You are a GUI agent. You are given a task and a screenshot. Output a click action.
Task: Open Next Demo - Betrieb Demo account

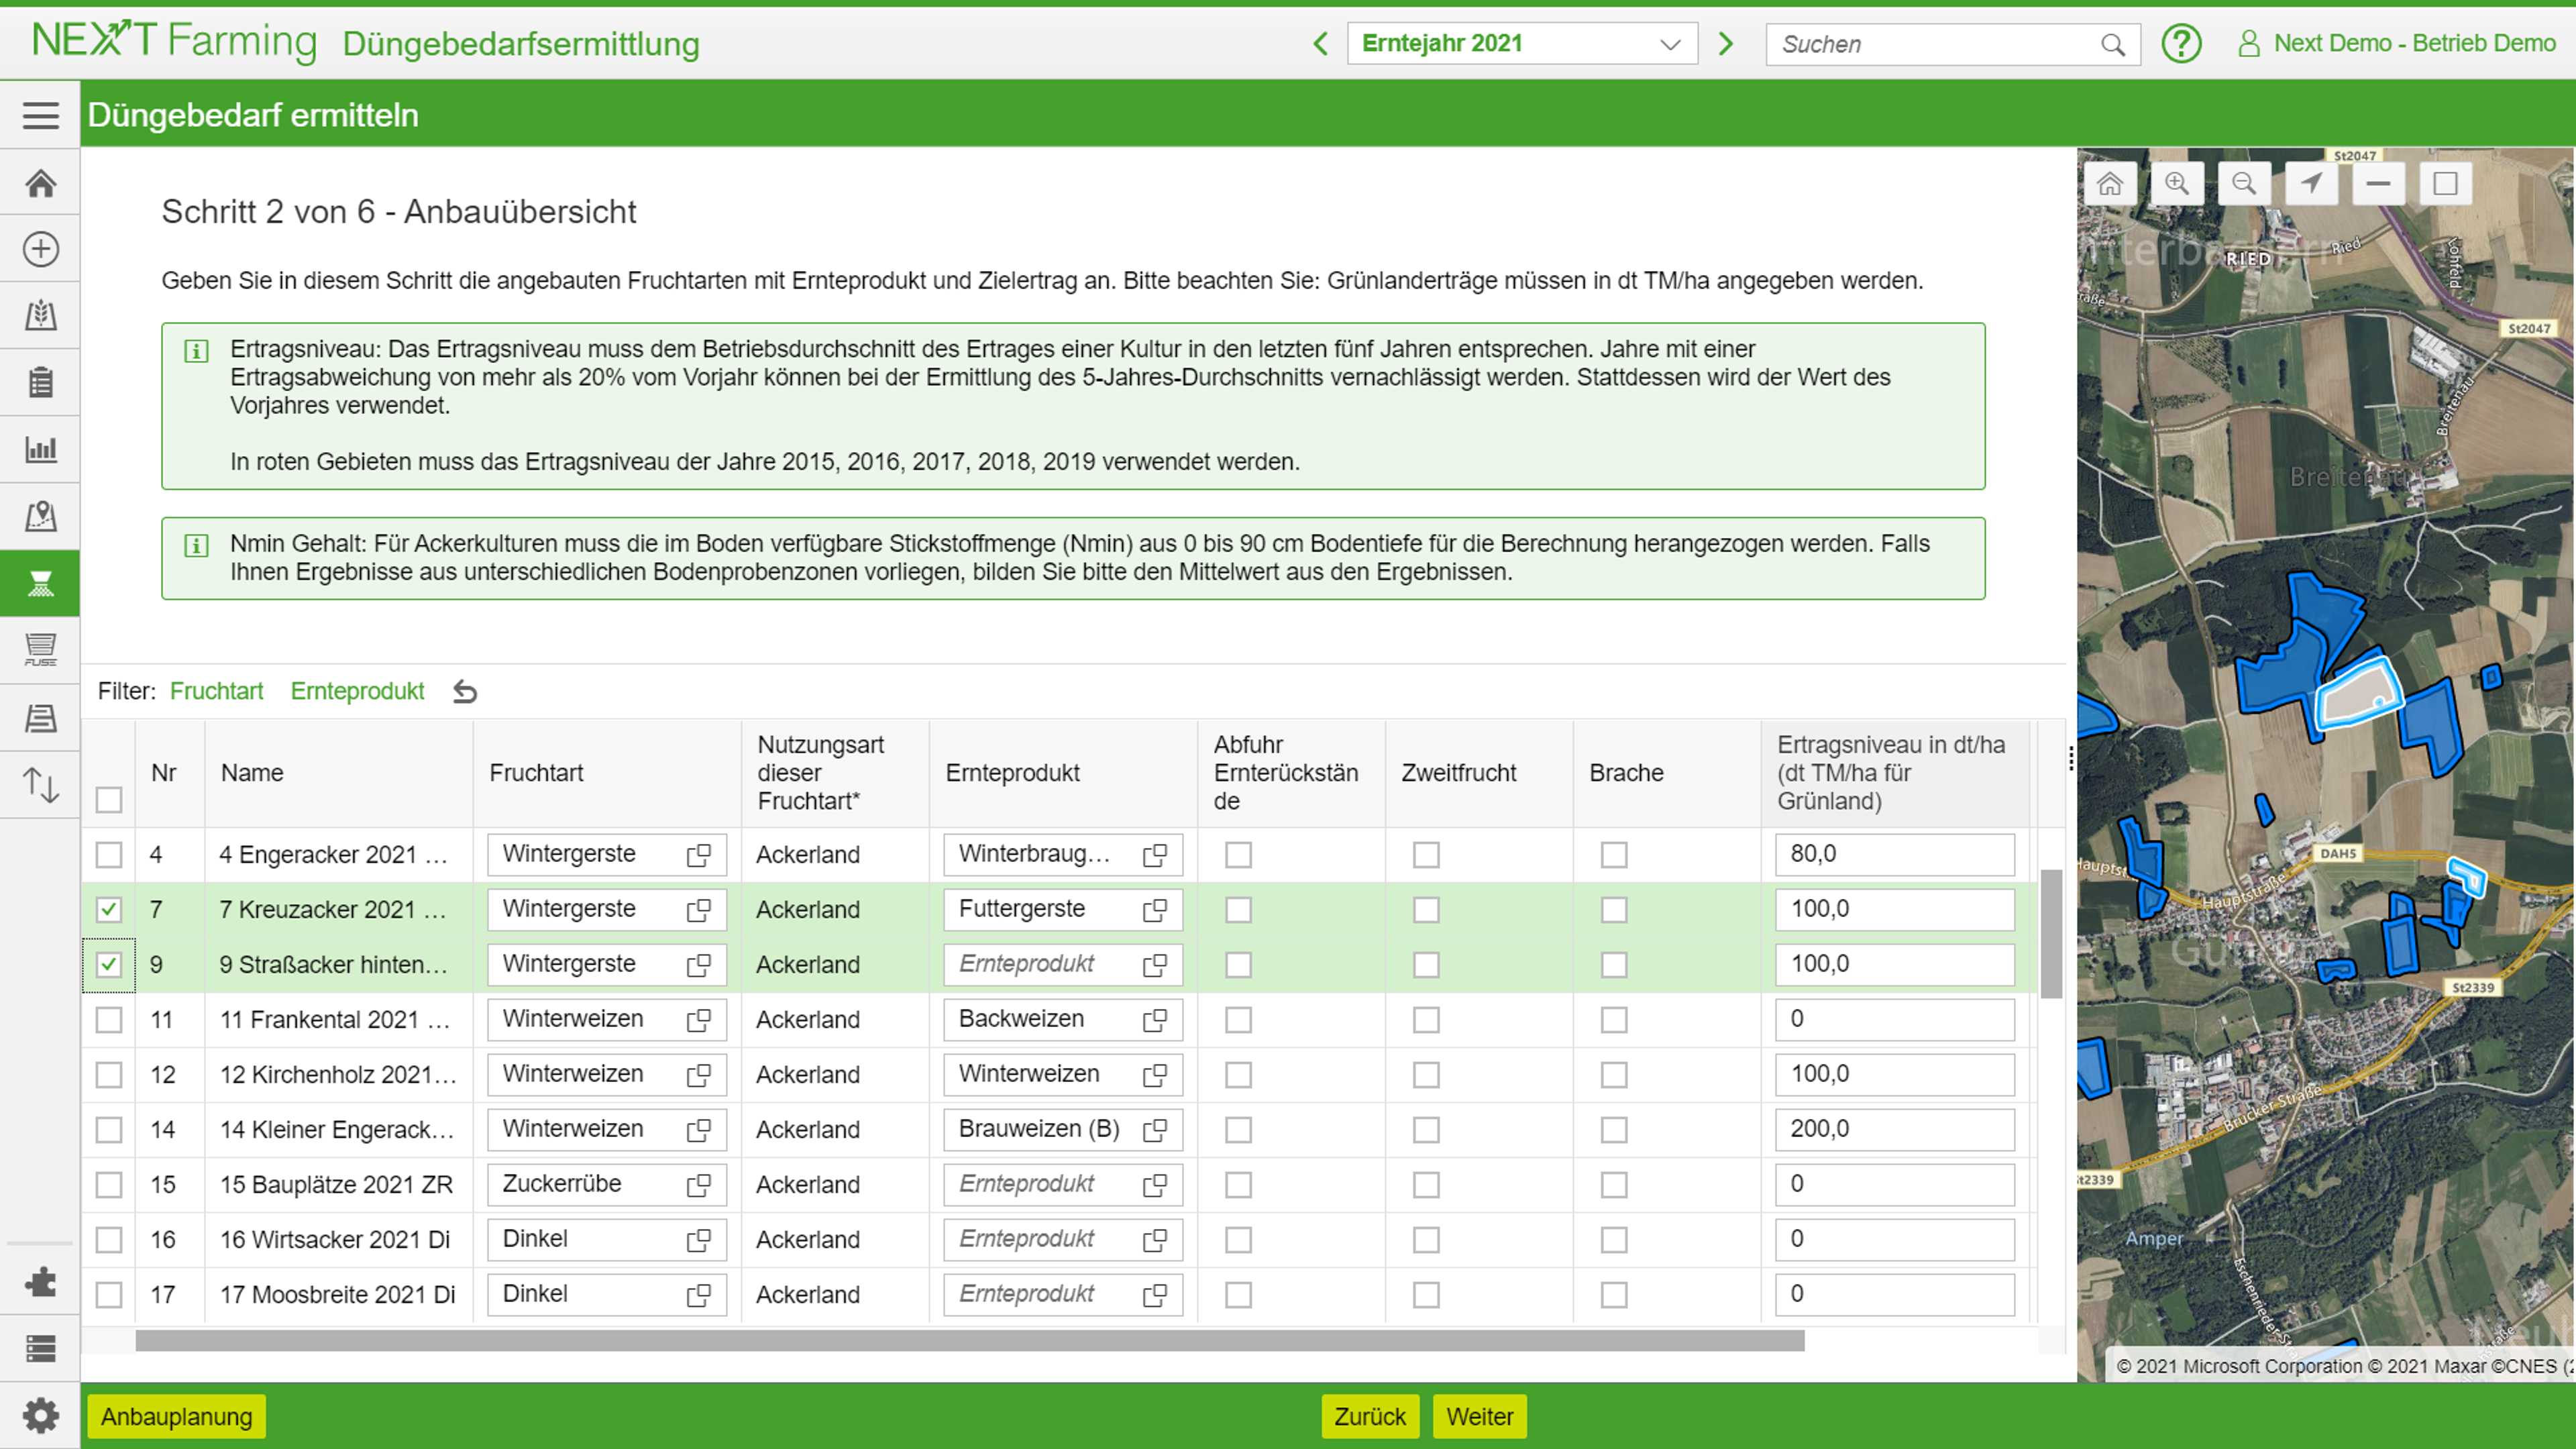pos(2414,43)
